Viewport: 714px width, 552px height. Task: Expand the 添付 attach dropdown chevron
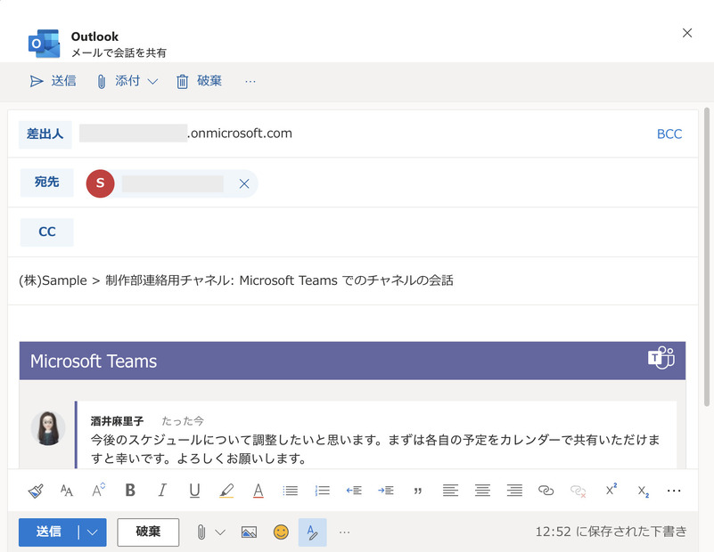152,81
